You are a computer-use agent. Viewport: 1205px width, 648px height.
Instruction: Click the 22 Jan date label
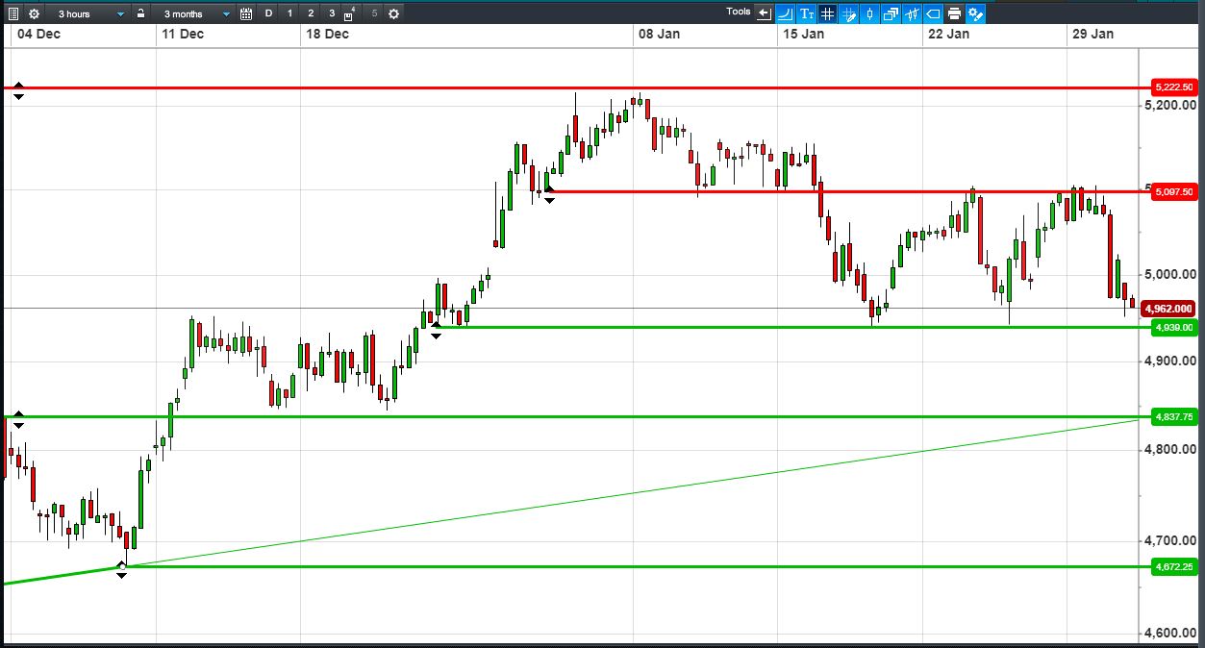tap(948, 35)
